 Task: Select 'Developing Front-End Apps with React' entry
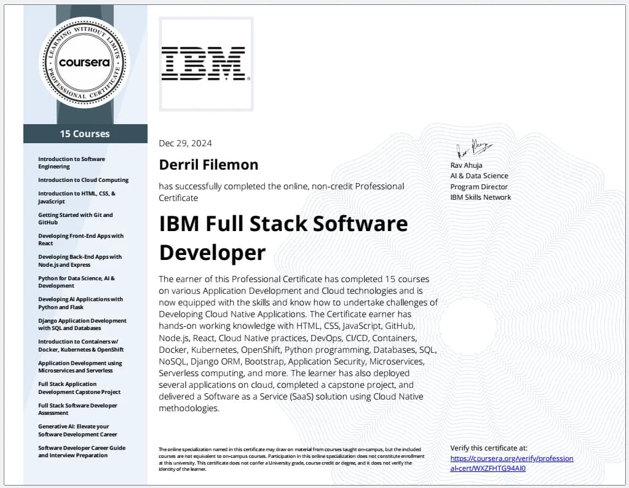81,239
